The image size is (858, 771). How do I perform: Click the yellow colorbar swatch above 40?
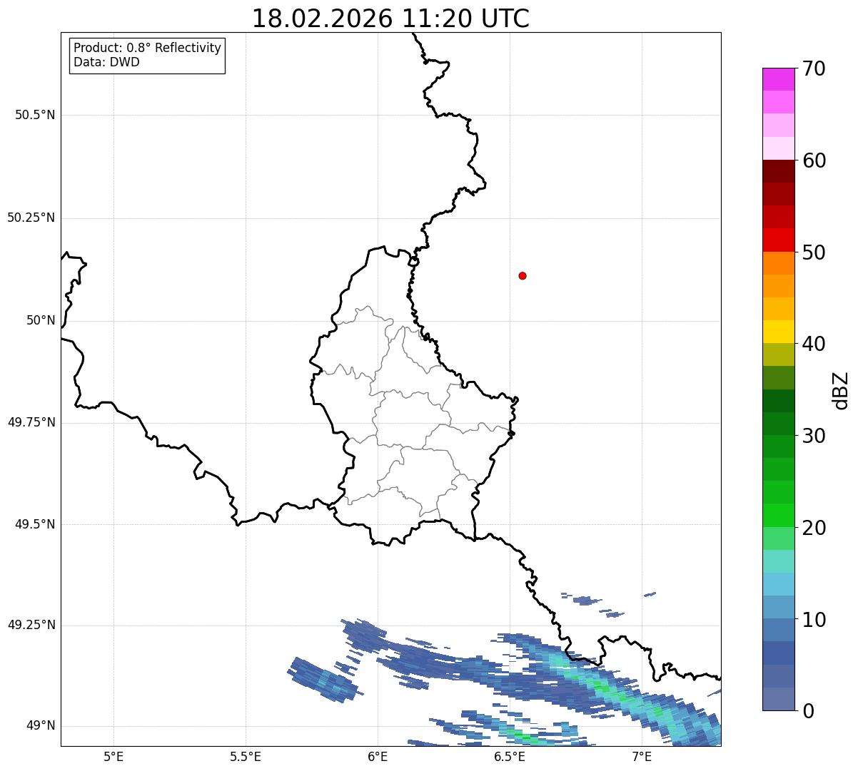778,332
